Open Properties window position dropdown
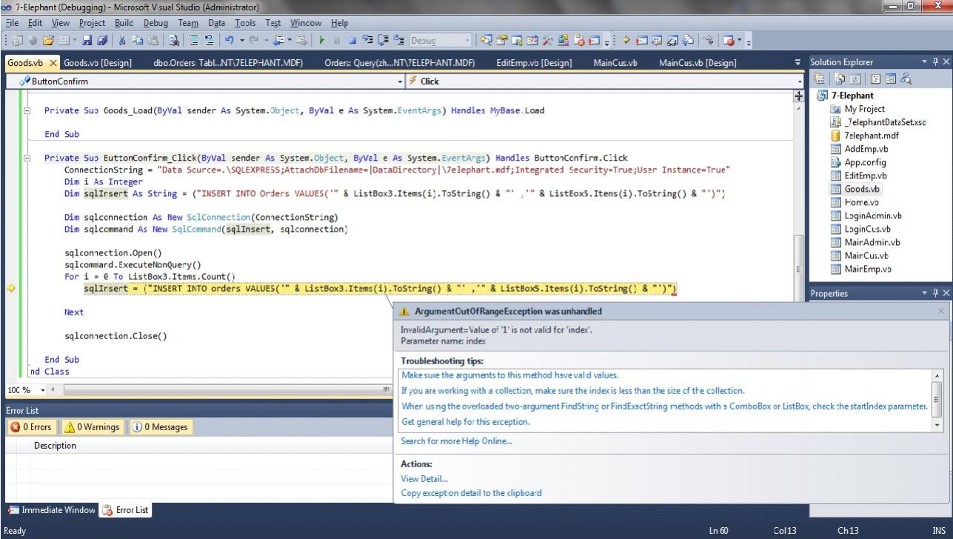This screenshot has height=539, width=953. [925, 293]
